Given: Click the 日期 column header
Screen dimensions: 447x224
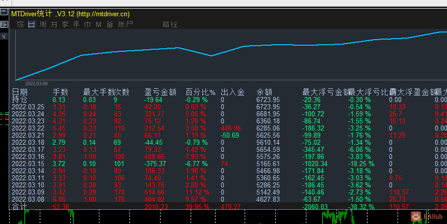Looking at the screenshot, I should tap(20, 92).
